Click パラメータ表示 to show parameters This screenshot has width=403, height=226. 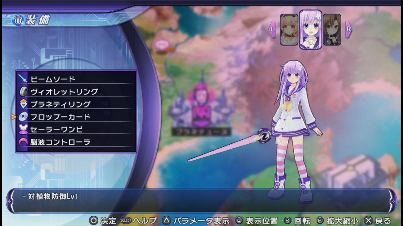201,221
